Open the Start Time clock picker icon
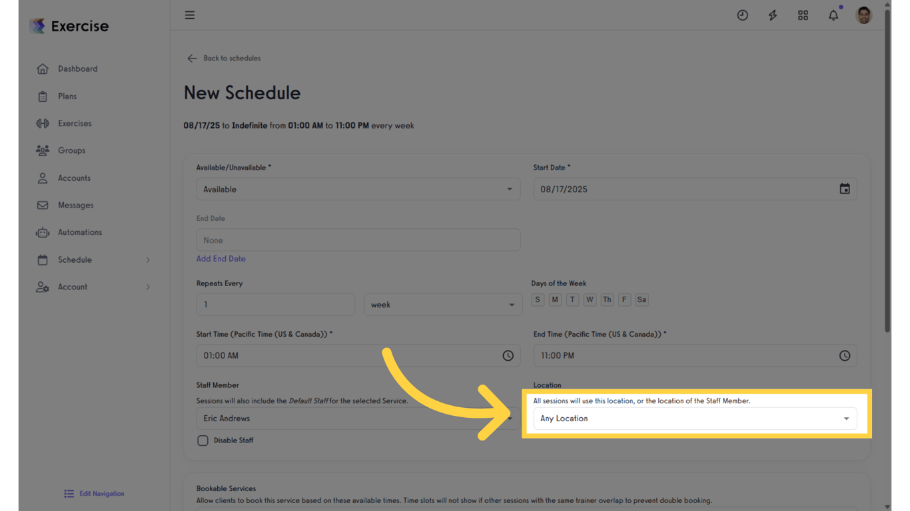This screenshot has height=511, width=910. [508, 356]
